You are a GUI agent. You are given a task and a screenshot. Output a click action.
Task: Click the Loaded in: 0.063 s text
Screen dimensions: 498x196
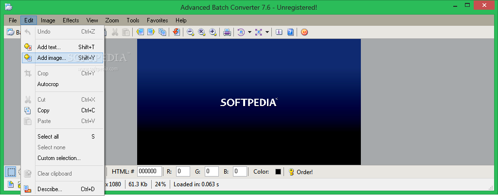coord(196,184)
